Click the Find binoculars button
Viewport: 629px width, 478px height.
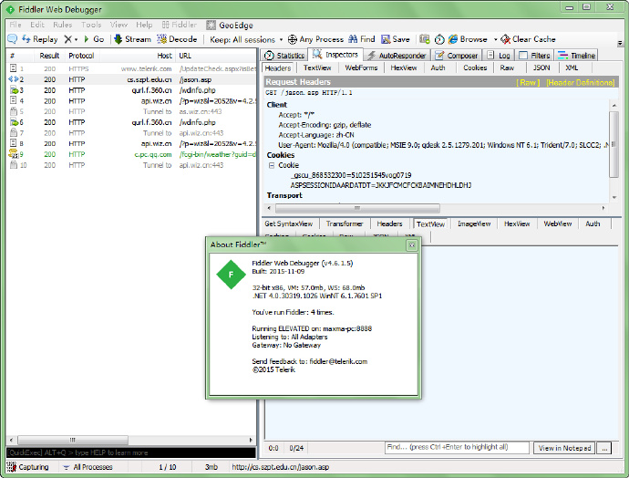click(361, 39)
